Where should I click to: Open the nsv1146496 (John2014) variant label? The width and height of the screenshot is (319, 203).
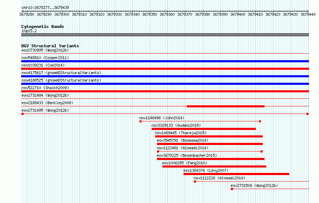pyautogui.click(x=162, y=118)
